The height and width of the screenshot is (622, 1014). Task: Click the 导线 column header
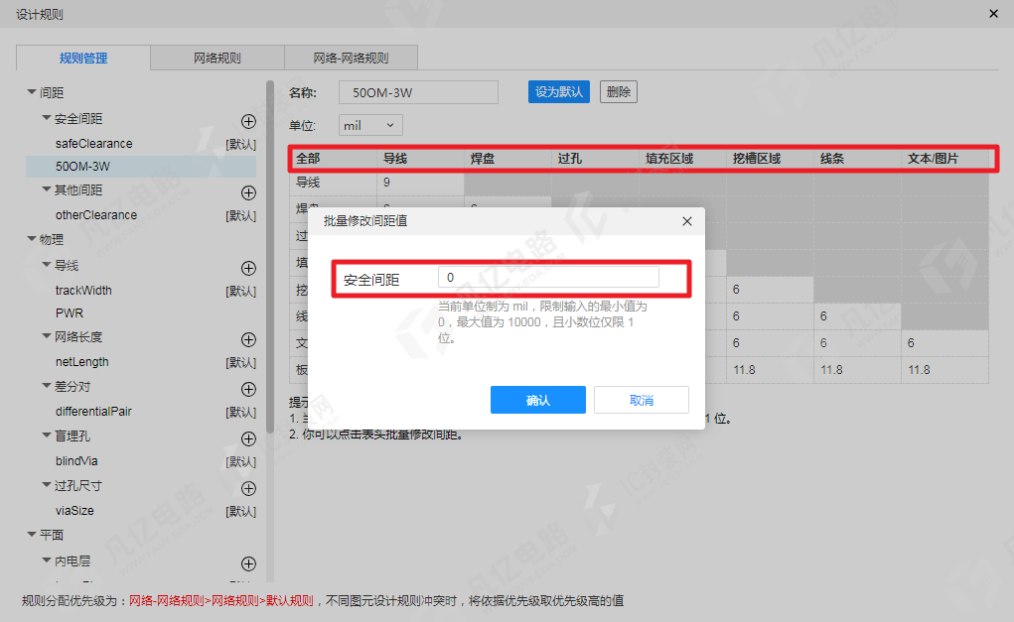[420, 159]
